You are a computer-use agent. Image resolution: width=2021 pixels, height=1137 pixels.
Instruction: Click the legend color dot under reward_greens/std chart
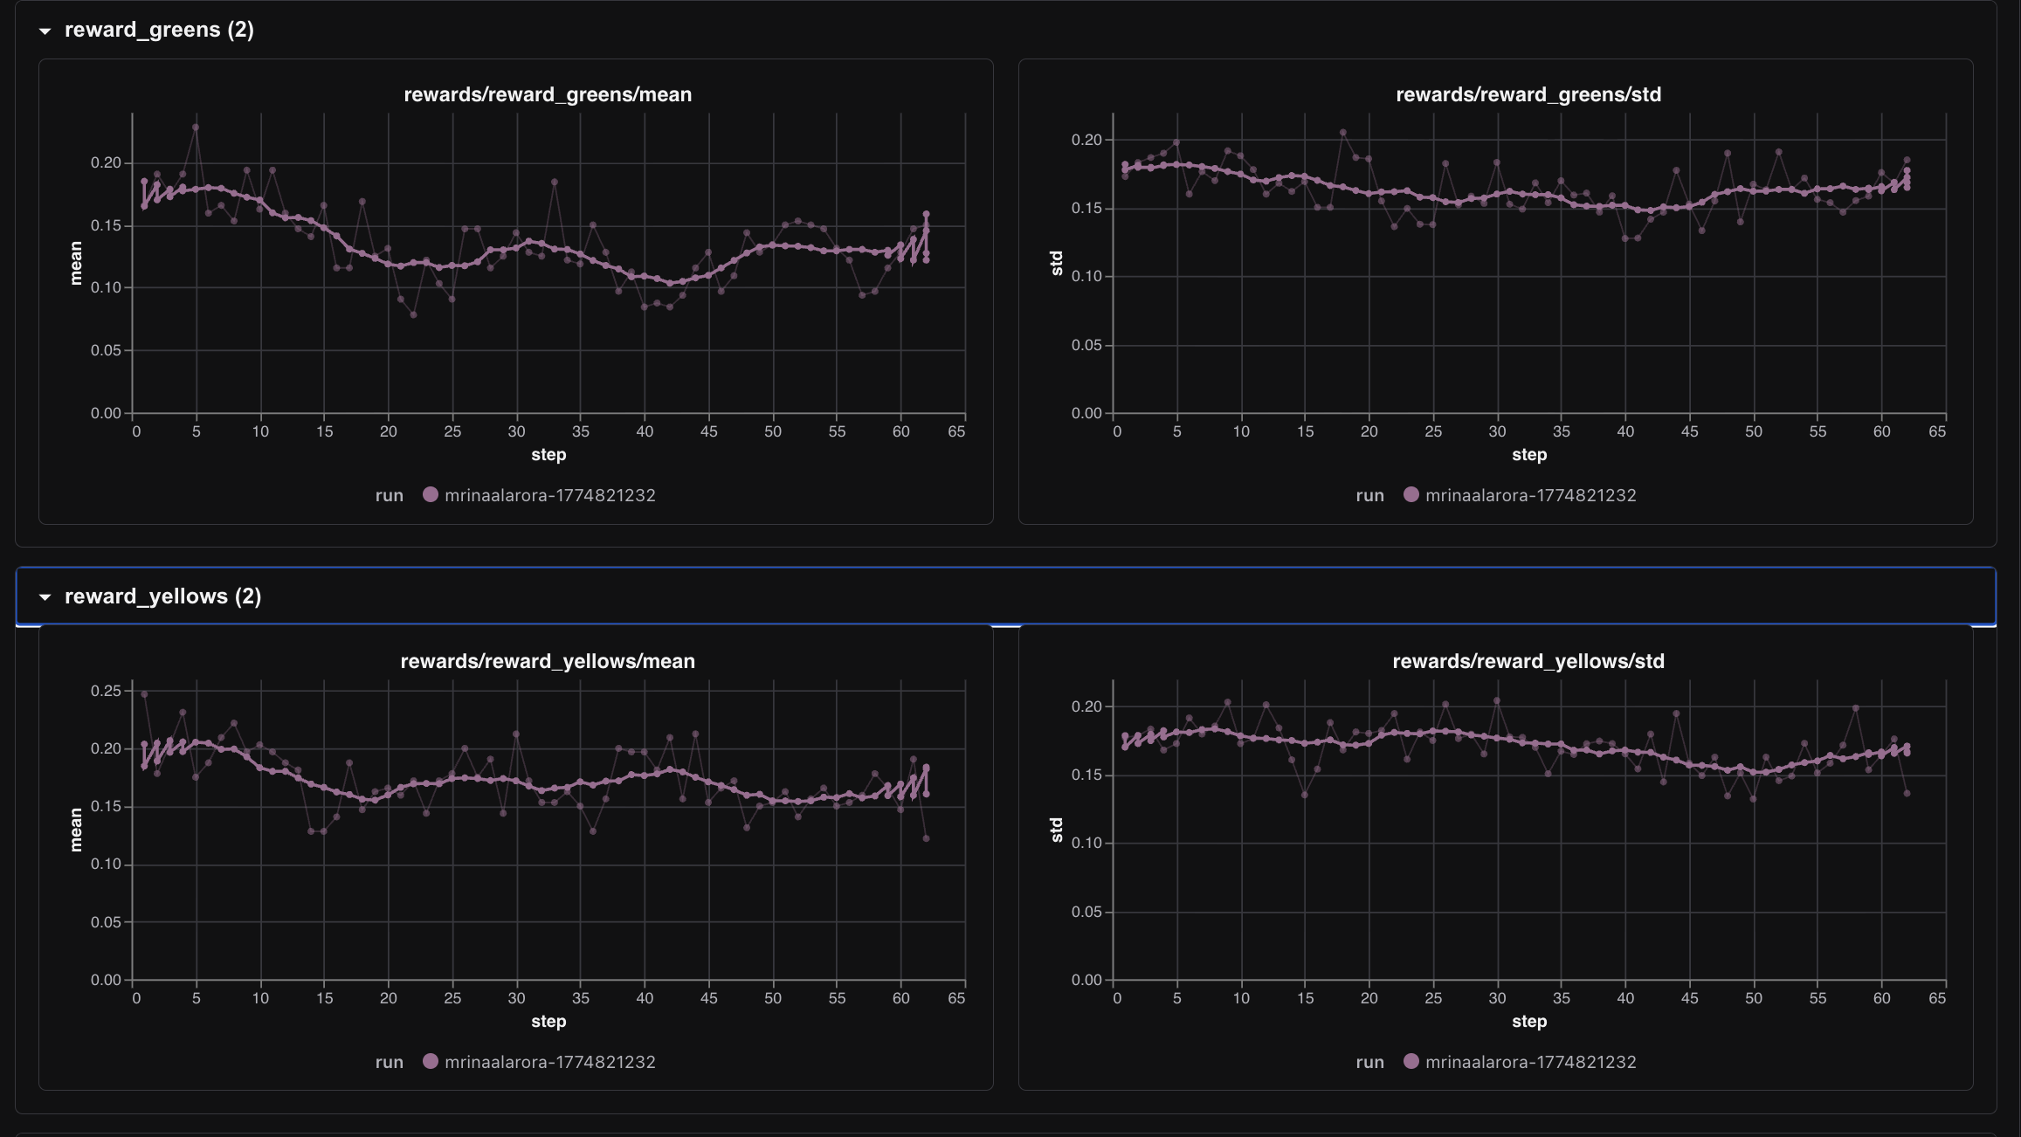(x=1411, y=494)
